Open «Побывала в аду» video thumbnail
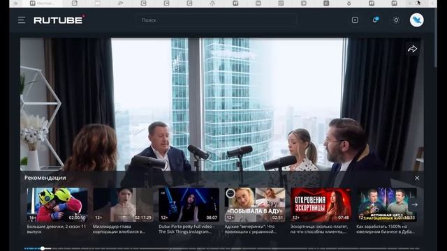Screen dimensions: 447x251 coord(255,204)
